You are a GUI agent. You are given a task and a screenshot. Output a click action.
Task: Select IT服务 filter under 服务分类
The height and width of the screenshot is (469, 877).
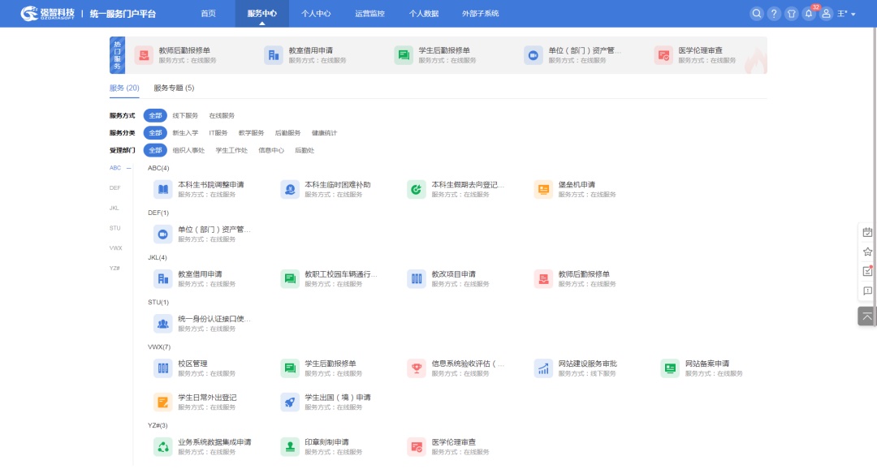(x=218, y=133)
